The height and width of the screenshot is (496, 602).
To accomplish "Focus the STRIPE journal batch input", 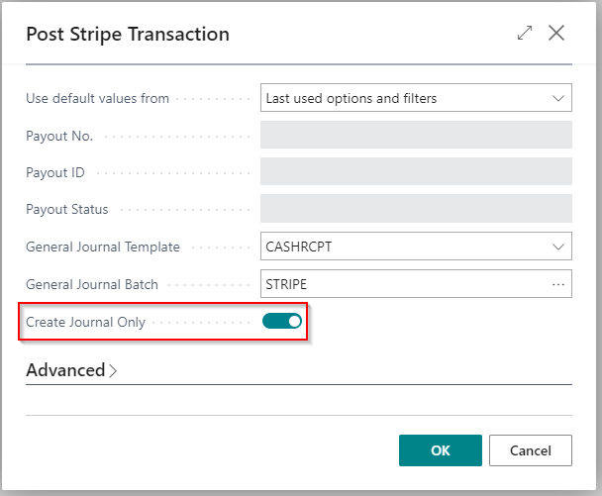I will click(401, 284).
